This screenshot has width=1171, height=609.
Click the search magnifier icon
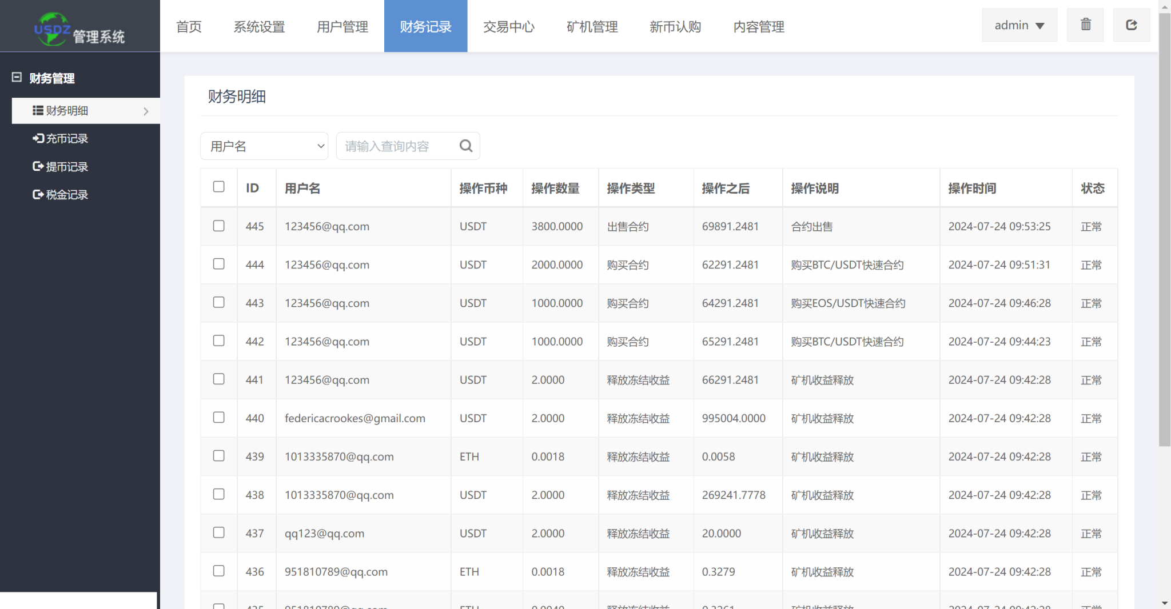pyautogui.click(x=466, y=146)
